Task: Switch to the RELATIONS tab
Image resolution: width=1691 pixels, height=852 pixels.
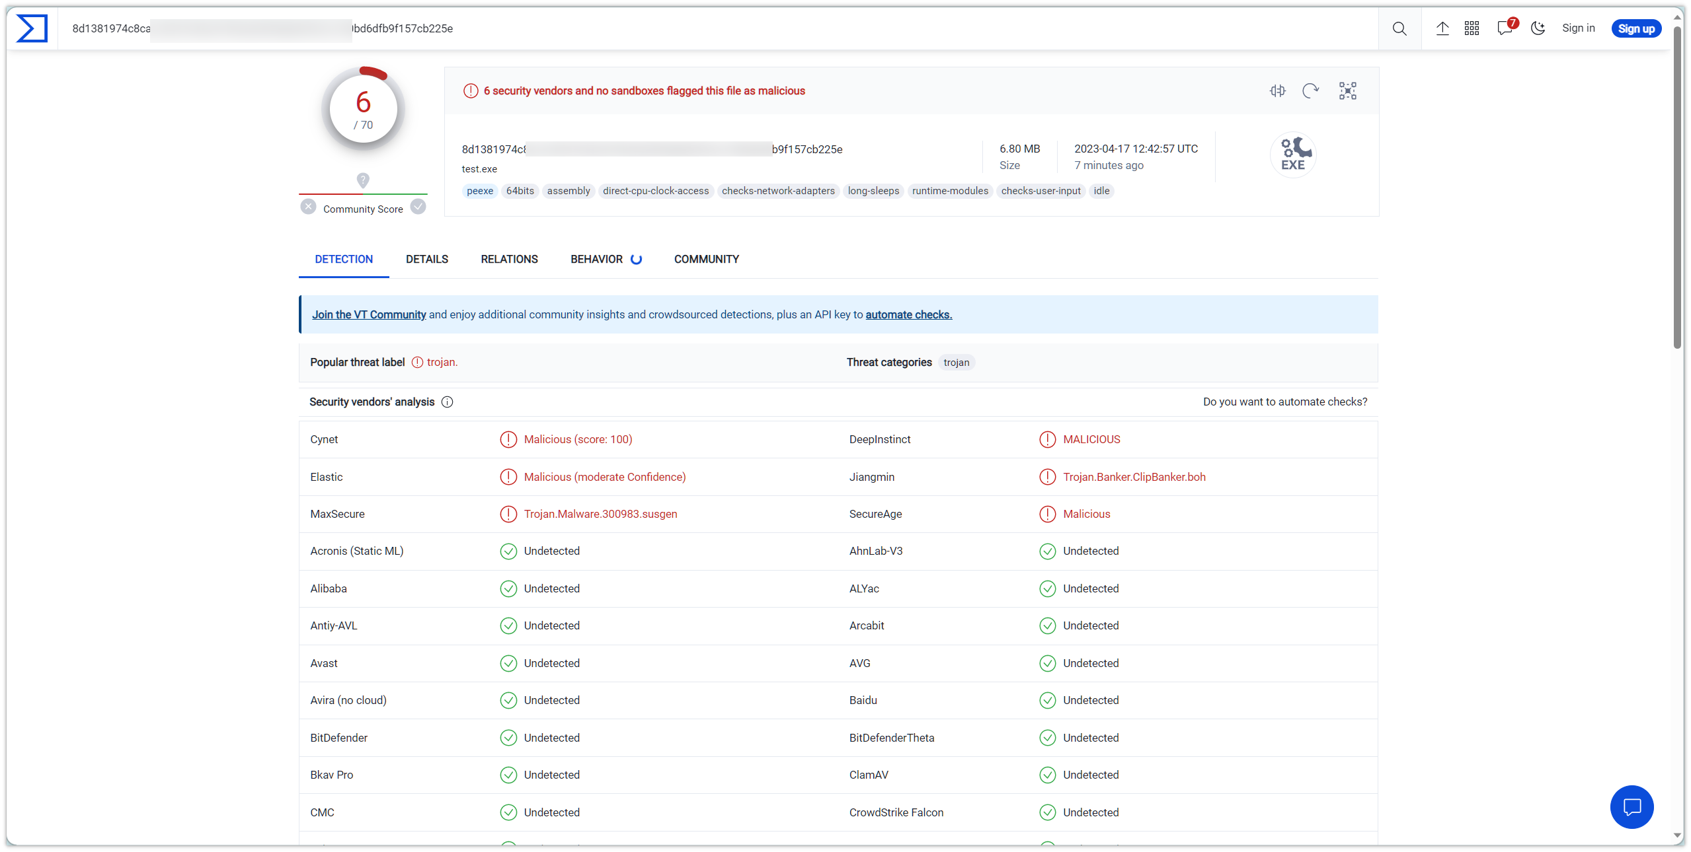Action: point(510,260)
